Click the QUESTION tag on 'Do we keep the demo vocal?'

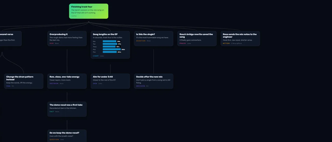coord(54,139)
